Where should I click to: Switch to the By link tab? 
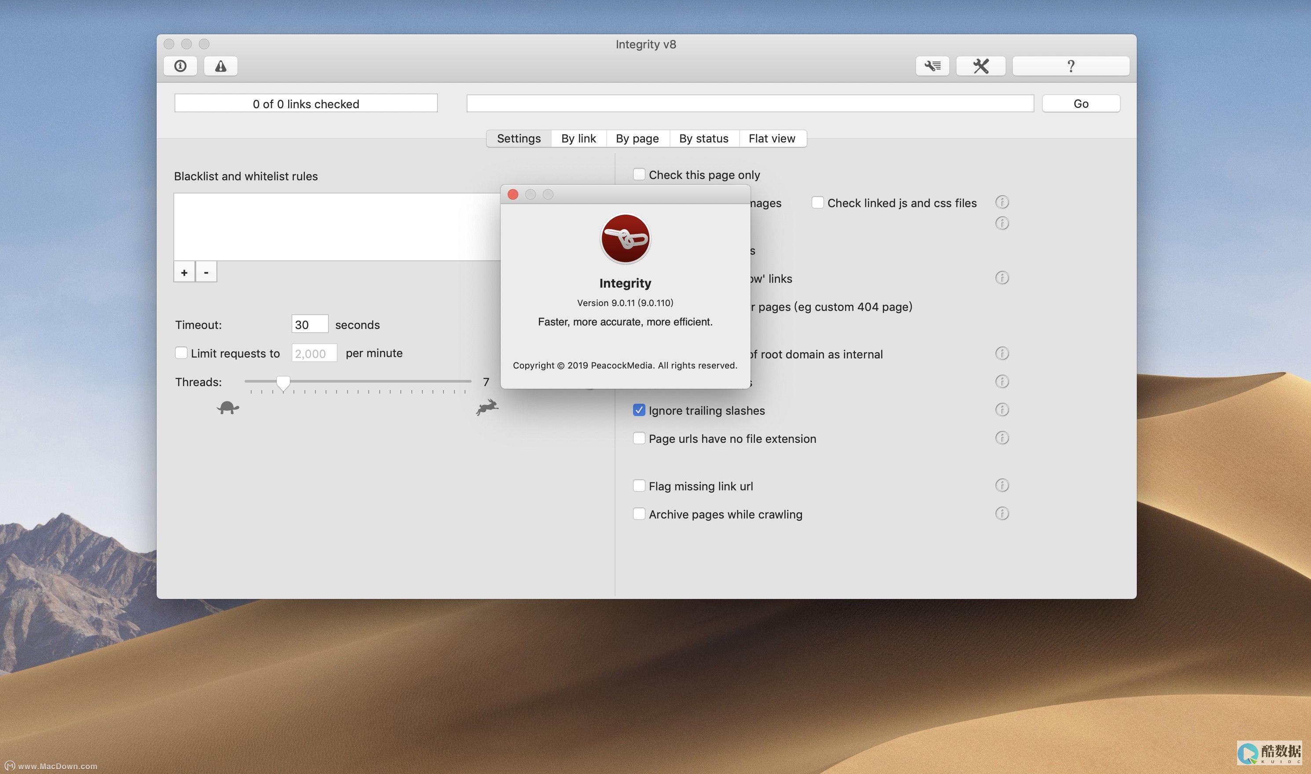click(579, 138)
